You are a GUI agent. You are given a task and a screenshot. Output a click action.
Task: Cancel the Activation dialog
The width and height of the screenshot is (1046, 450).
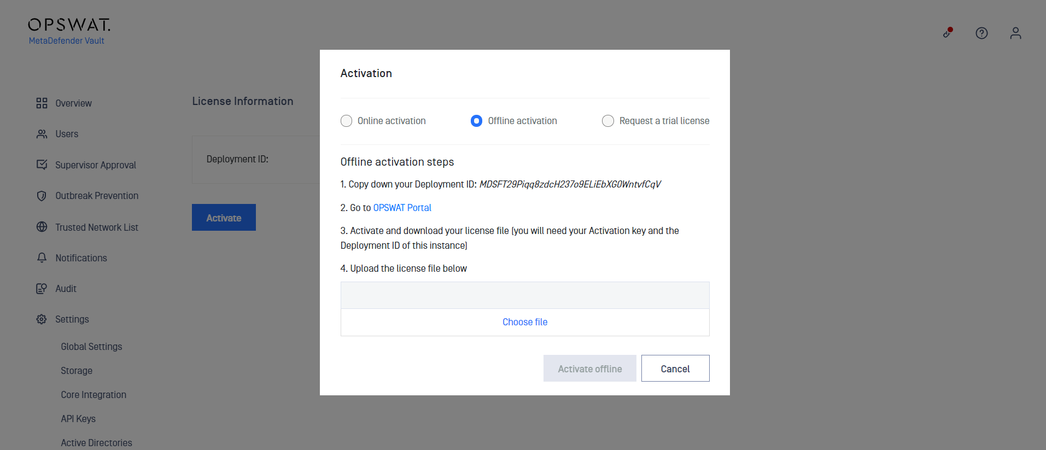675,369
